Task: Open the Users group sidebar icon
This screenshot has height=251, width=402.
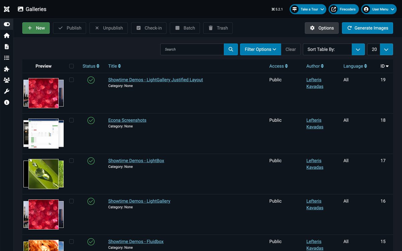Action: coord(7,80)
